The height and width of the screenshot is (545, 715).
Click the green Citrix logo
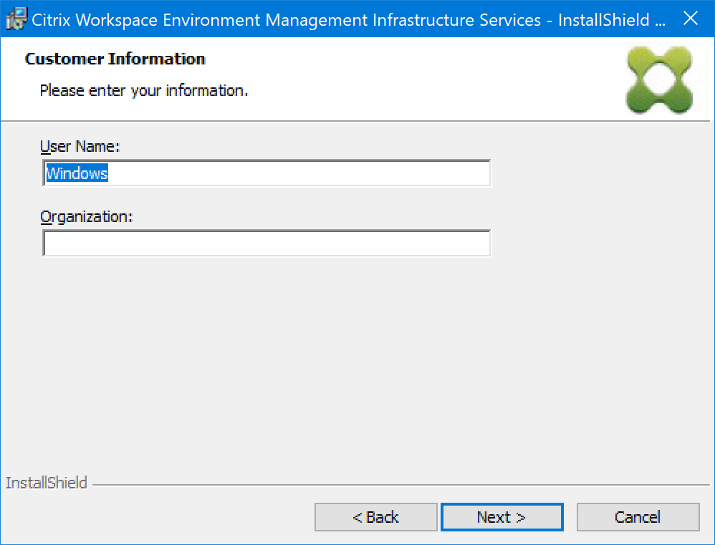coord(658,79)
